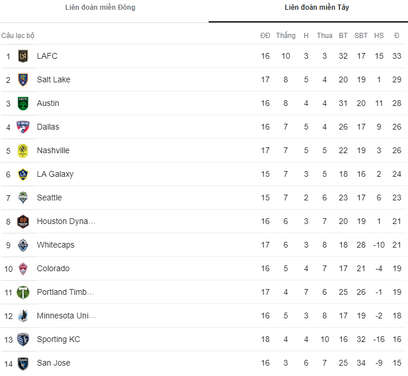Click the Thắng column header
Image resolution: width=408 pixels, height=376 pixels.
click(285, 36)
